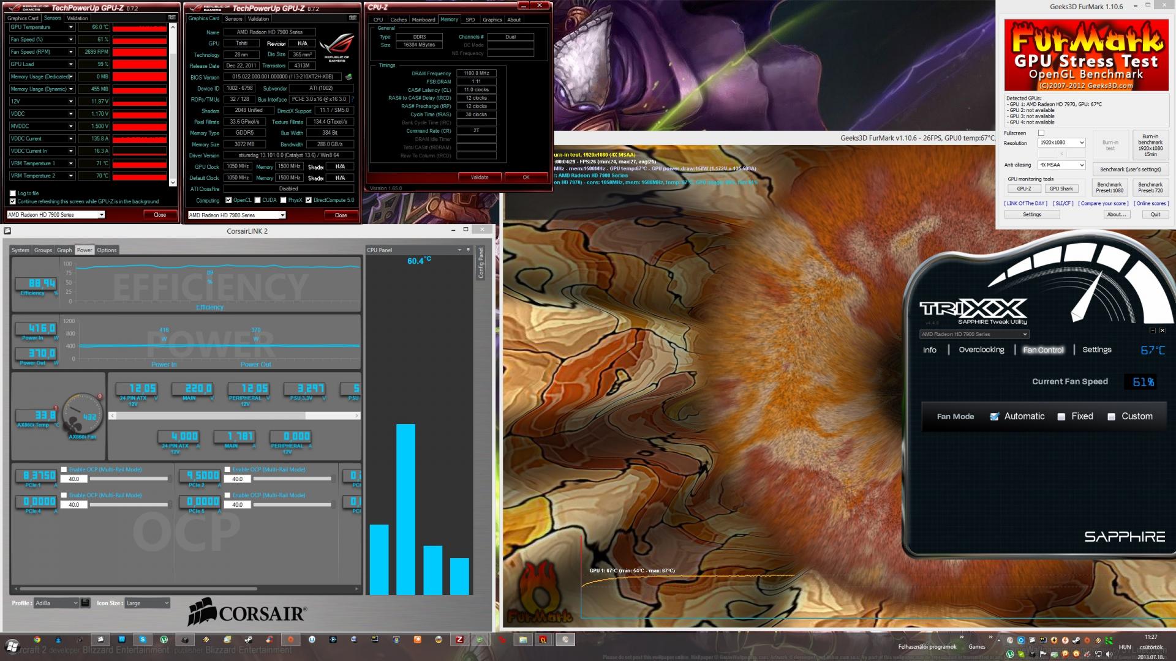Viewport: 1176px width, 661px height.
Task: Click the CPU Panel pin icon
Action: 468,250
